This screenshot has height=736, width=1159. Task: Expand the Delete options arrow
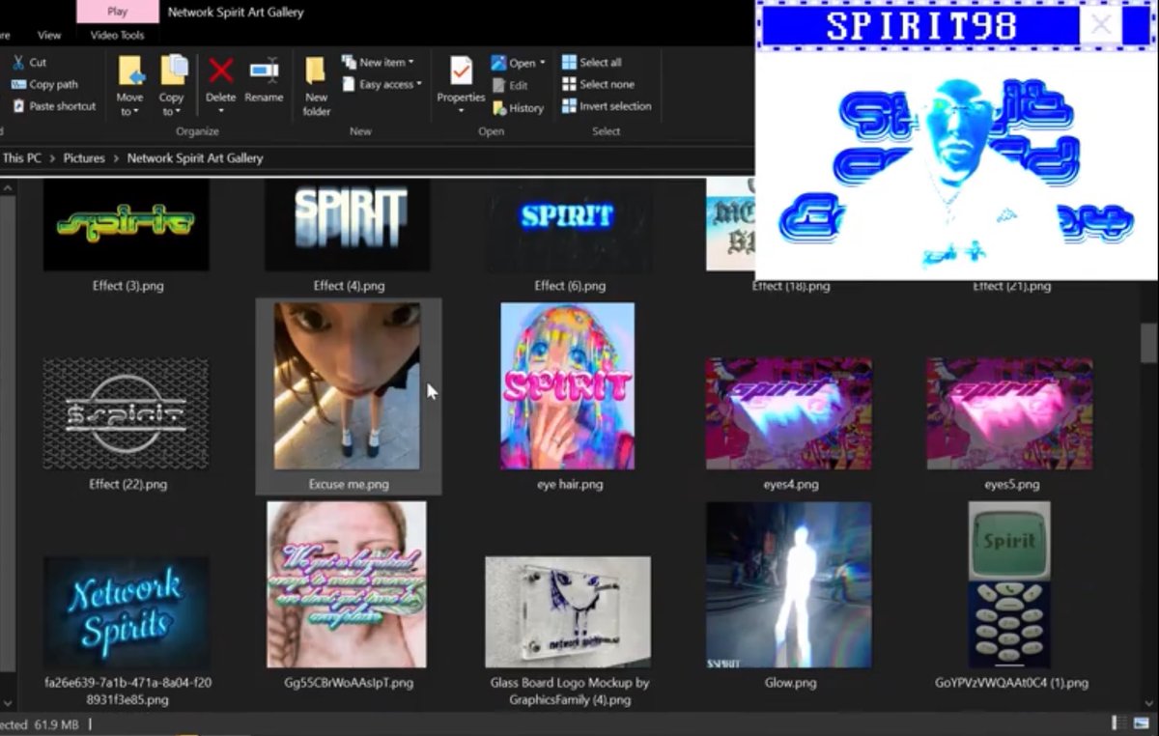(221, 112)
